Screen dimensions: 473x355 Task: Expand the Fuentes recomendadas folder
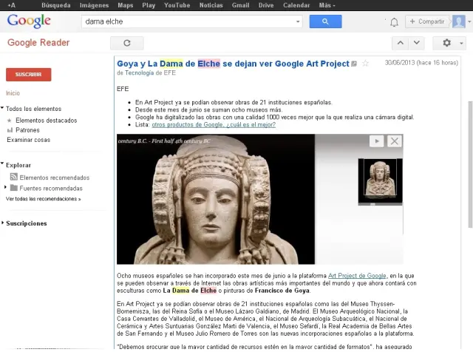coord(6,188)
